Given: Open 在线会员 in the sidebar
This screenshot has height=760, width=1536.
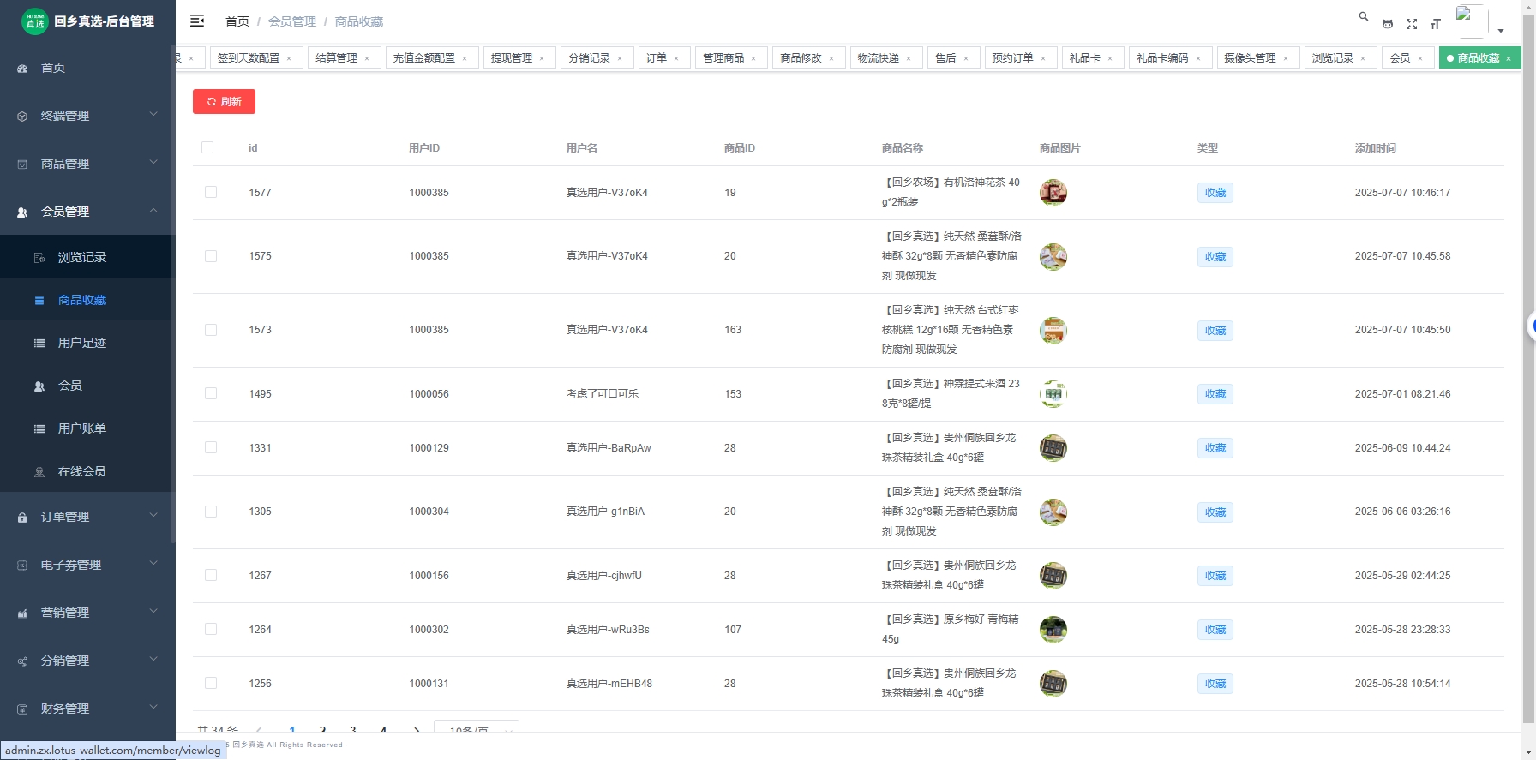Looking at the screenshot, I should pos(81,471).
